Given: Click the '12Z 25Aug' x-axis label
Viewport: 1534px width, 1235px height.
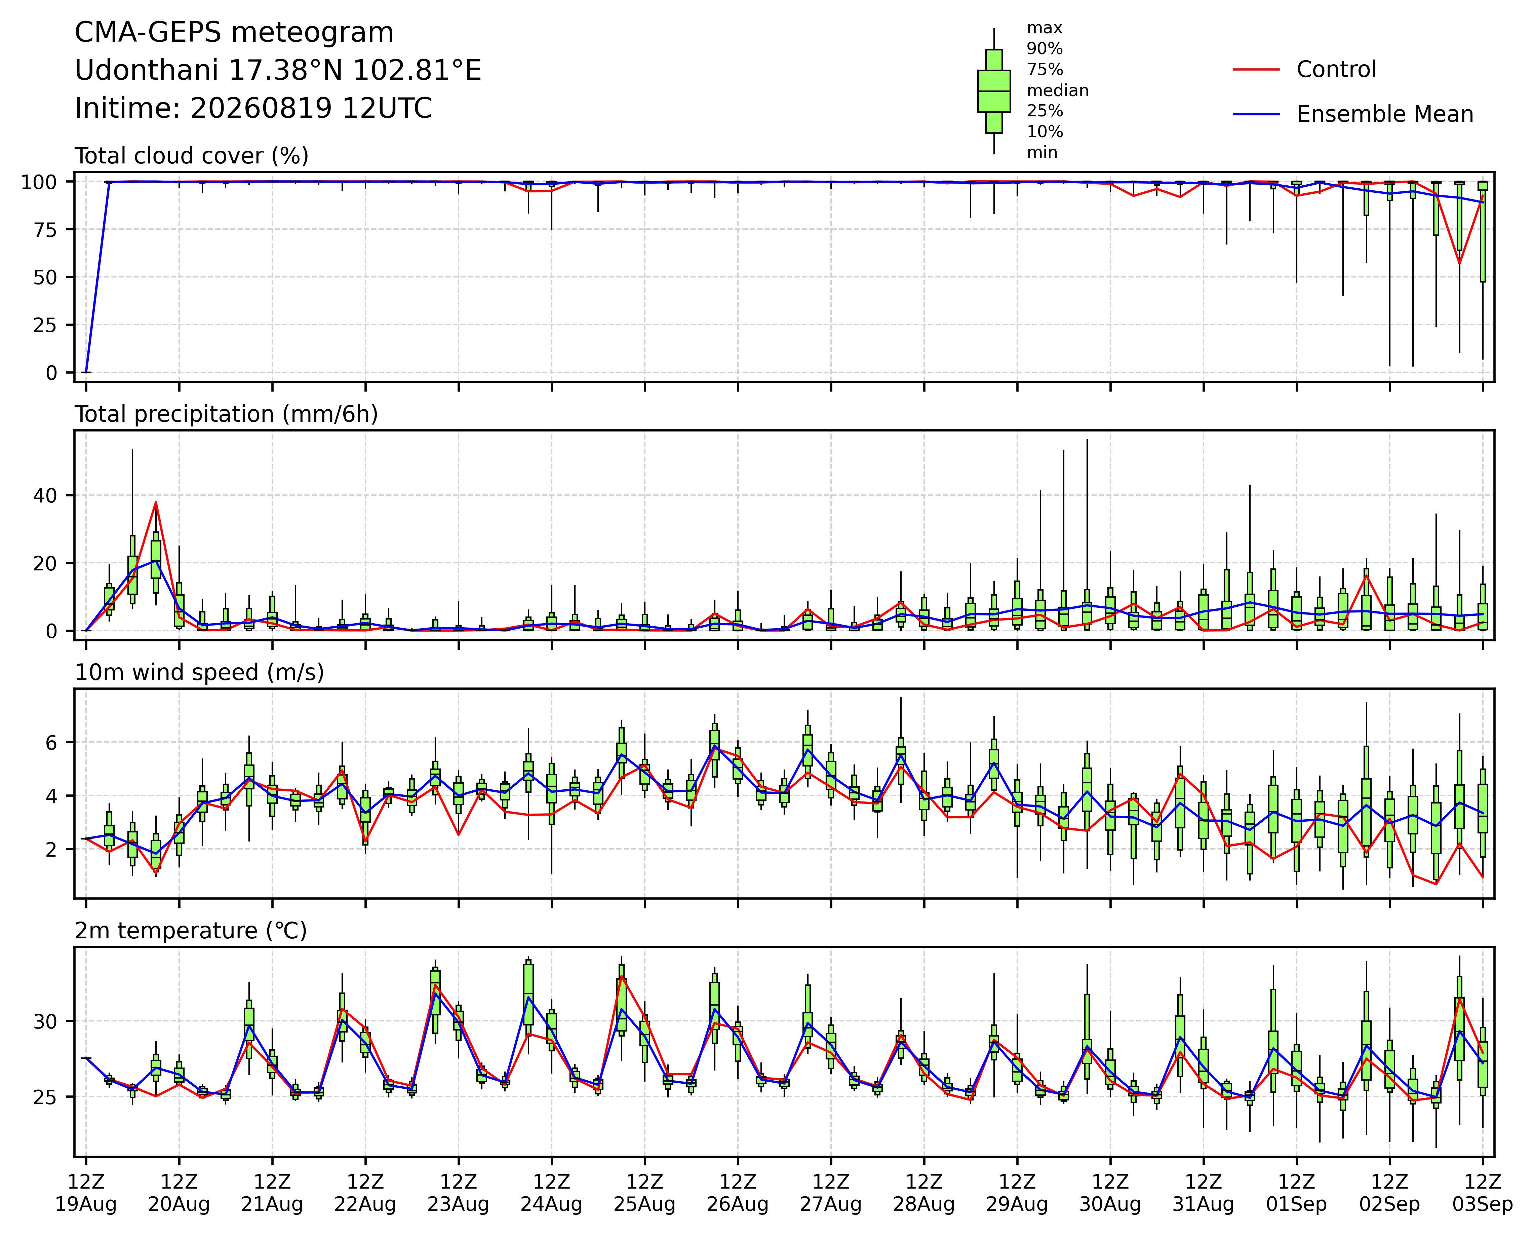Looking at the screenshot, I should (x=644, y=1193).
